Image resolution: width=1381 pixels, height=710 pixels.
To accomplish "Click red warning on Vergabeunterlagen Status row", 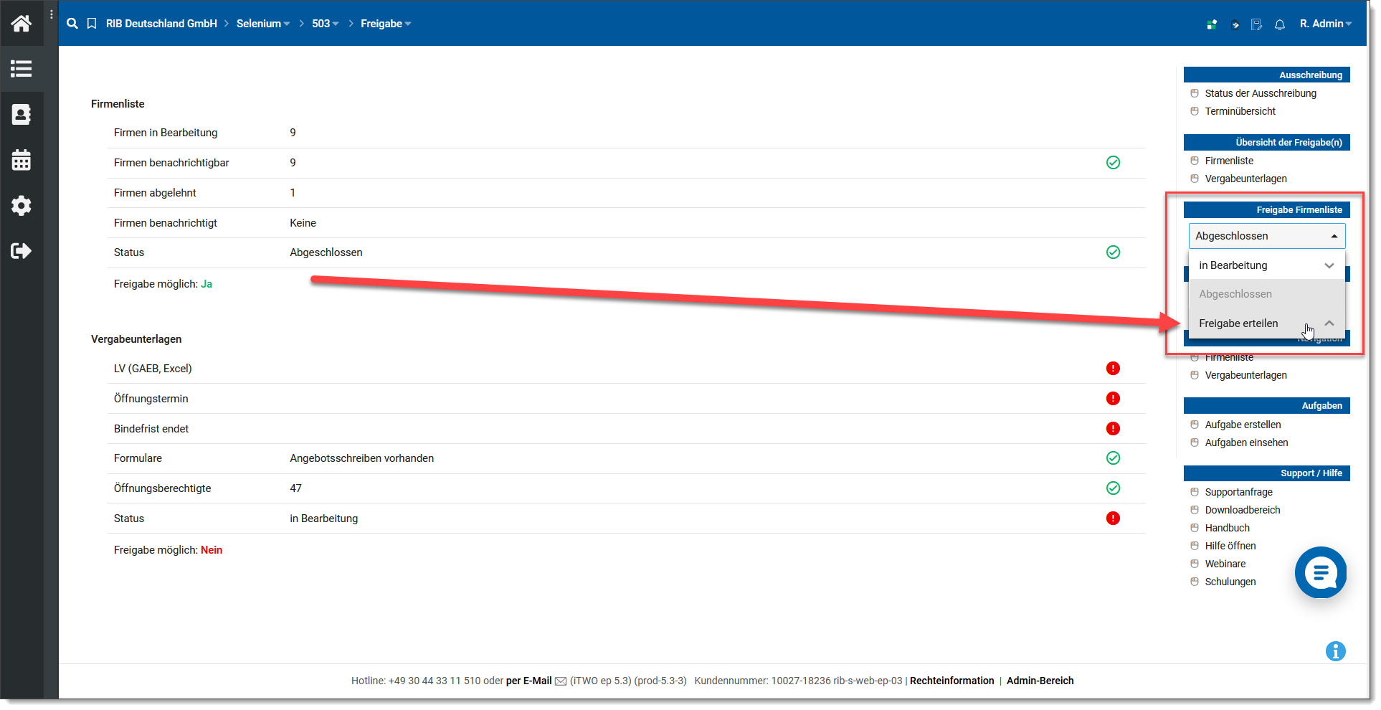I will pos(1113,519).
